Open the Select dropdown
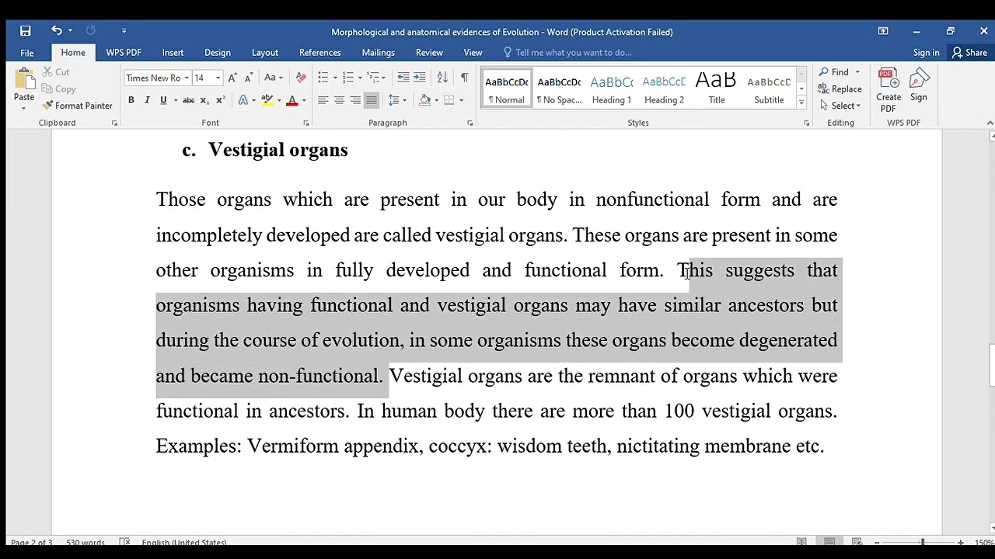Screen dimensions: 995x559 [840, 106]
